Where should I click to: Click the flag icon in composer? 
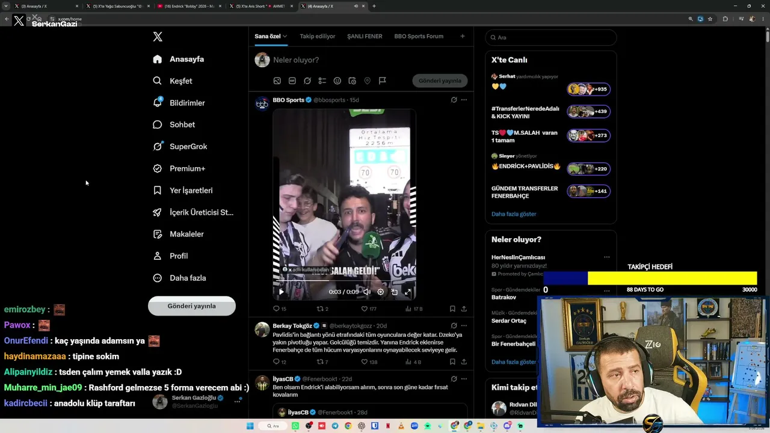pyautogui.click(x=382, y=81)
